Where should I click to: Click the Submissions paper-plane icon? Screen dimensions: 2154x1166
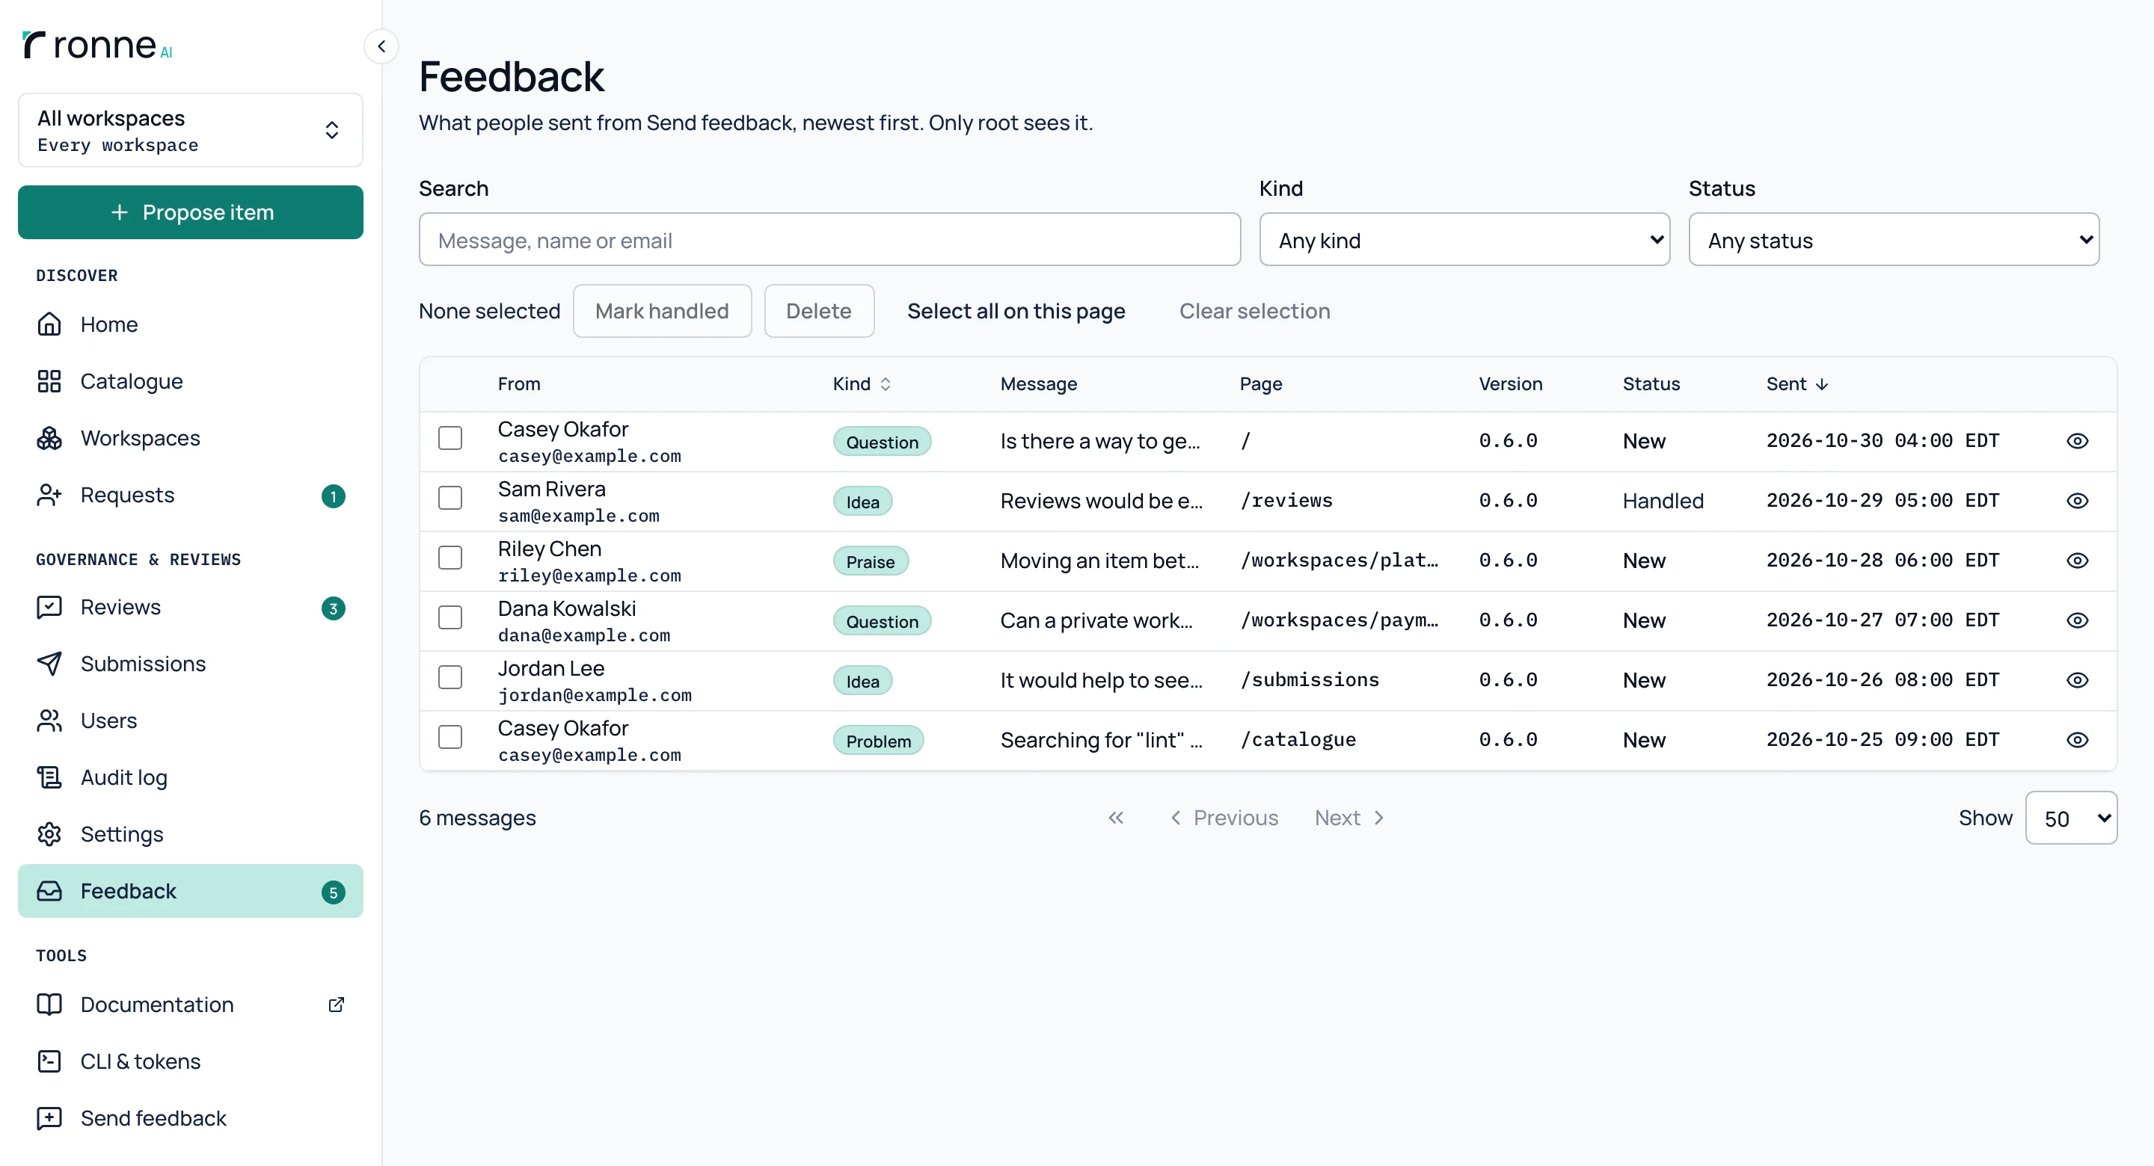[x=49, y=664]
